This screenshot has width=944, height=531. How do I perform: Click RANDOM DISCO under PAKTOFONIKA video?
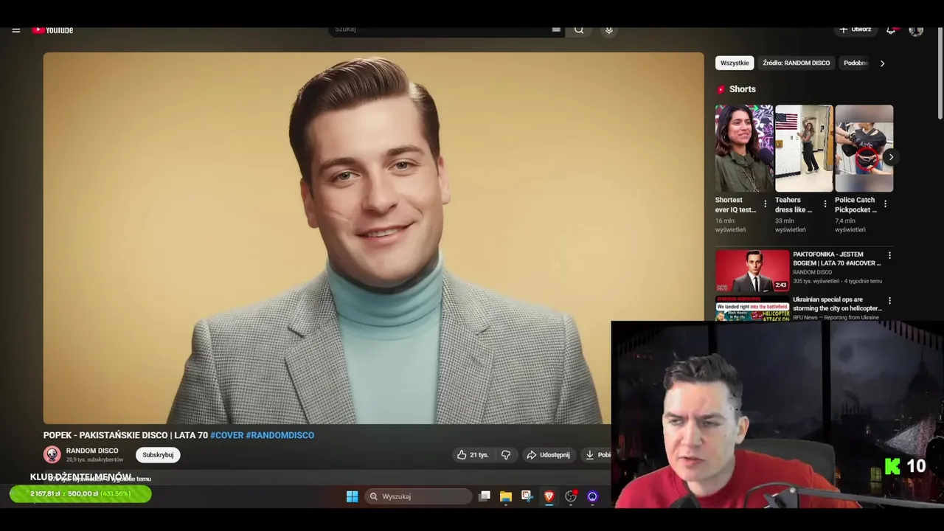click(812, 272)
